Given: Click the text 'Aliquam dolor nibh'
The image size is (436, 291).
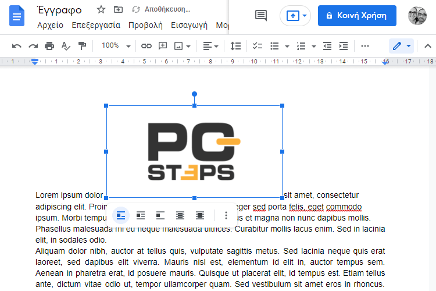Looking at the screenshot, I should coord(71,251).
